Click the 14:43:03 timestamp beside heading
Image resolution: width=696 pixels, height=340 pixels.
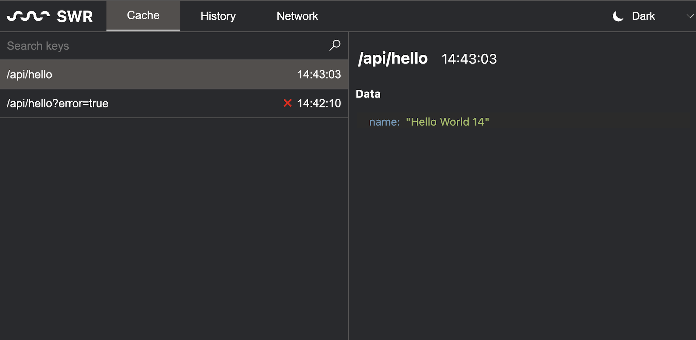[x=469, y=59]
